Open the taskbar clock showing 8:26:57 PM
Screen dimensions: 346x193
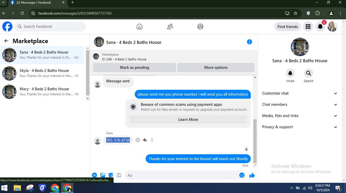click(323, 188)
